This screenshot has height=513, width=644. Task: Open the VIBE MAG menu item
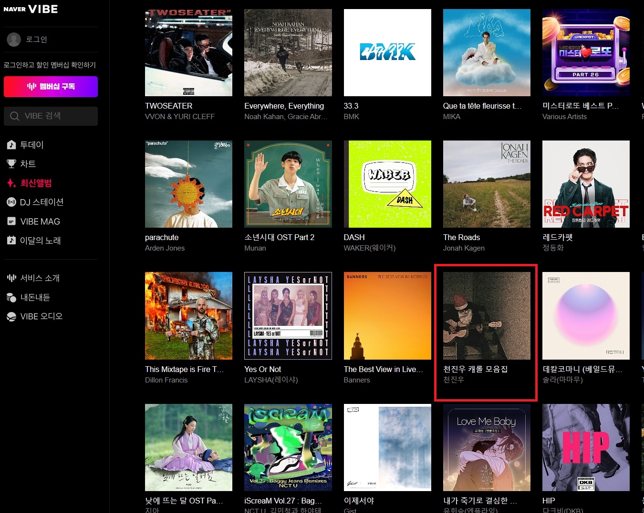pos(40,221)
